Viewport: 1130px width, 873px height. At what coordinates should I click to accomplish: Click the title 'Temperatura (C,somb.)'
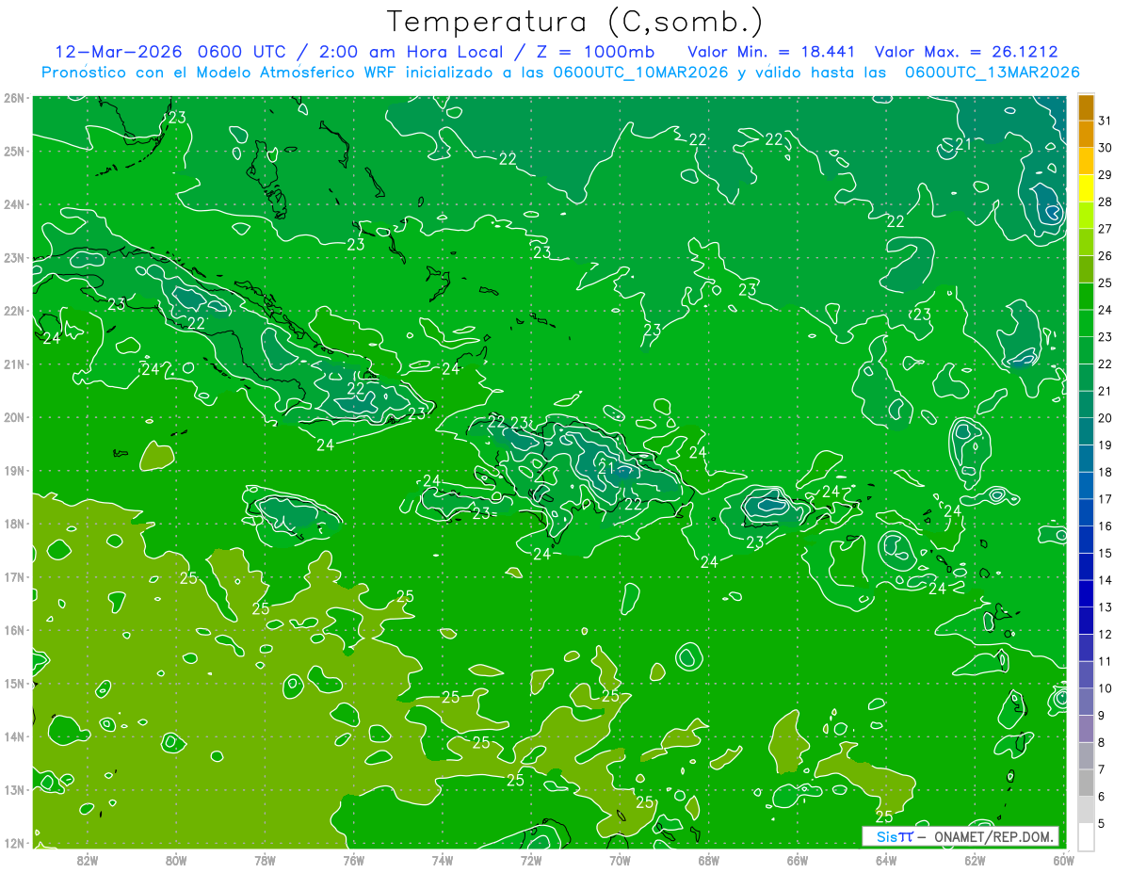point(575,23)
